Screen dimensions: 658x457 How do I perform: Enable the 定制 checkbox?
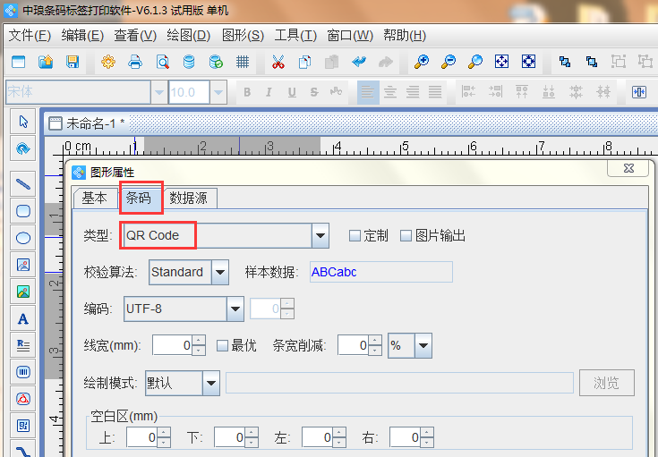[x=355, y=236]
